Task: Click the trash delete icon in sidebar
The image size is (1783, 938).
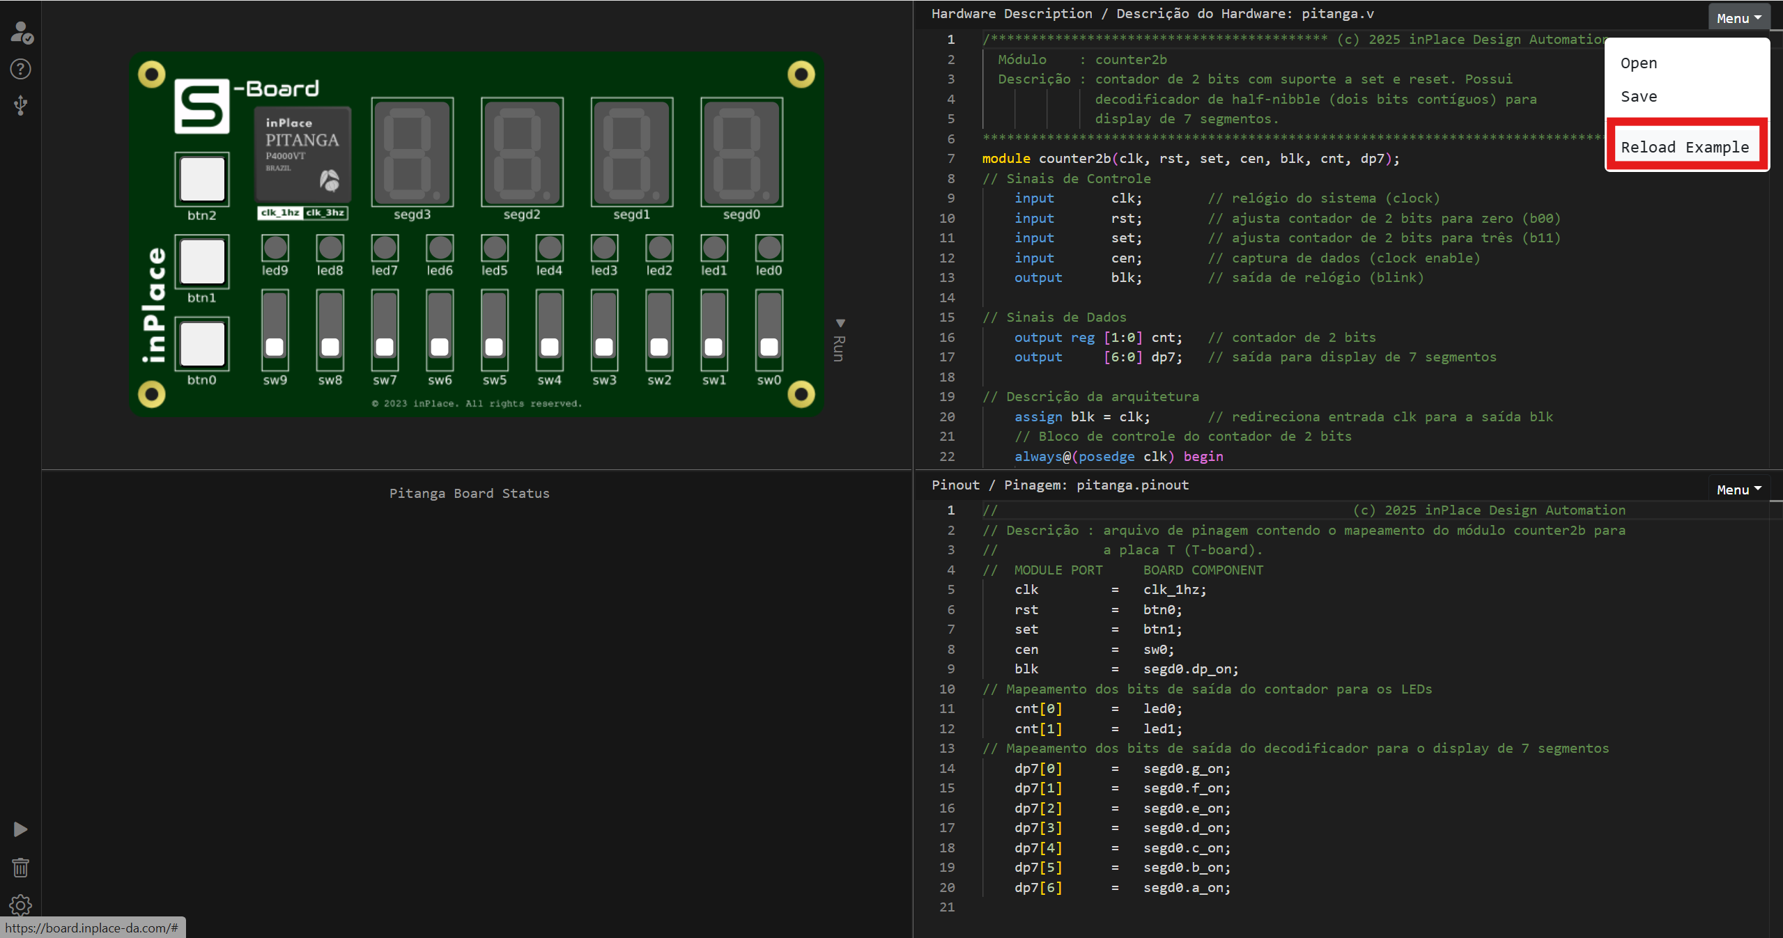Action: pos(21,868)
